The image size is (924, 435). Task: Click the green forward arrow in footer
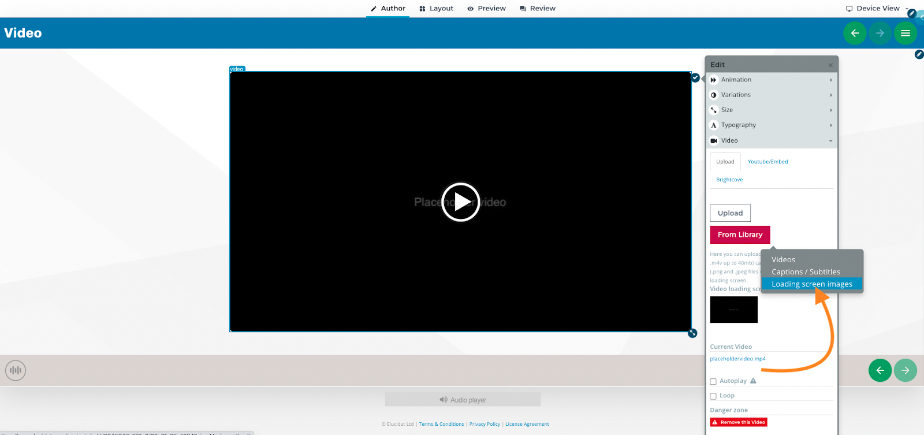click(x=906, y=370)
